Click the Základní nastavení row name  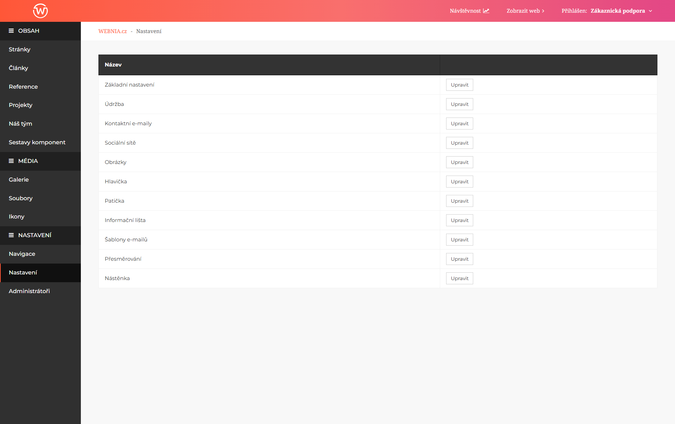point(129,85)
